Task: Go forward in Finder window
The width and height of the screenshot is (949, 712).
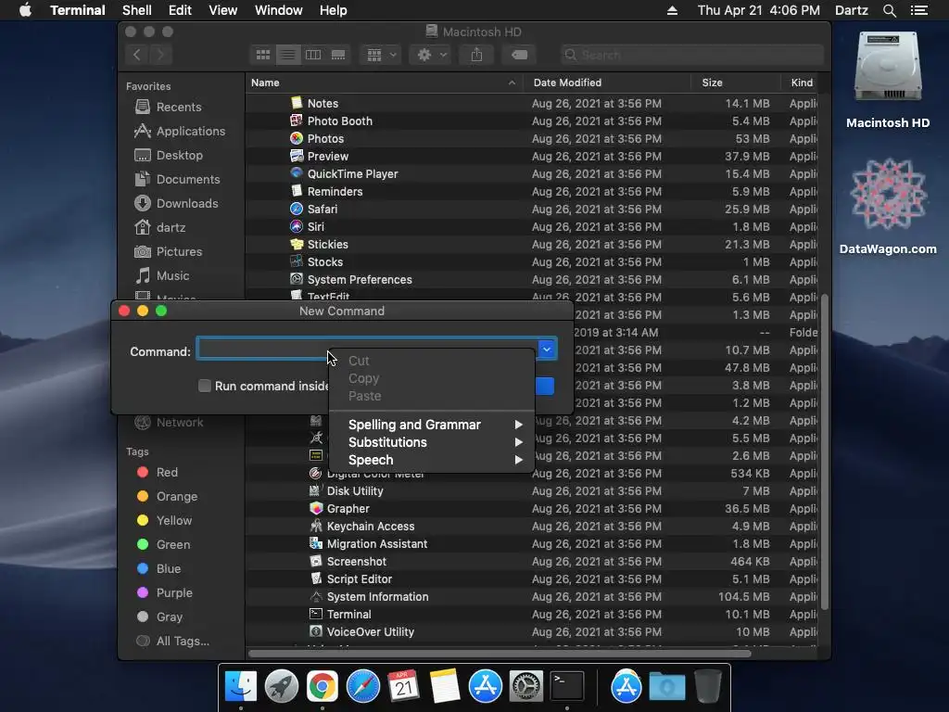Action: coord(160,55)
